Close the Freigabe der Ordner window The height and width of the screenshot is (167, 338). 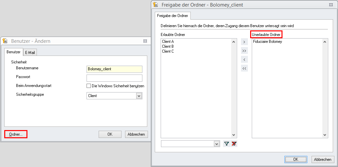331,5
